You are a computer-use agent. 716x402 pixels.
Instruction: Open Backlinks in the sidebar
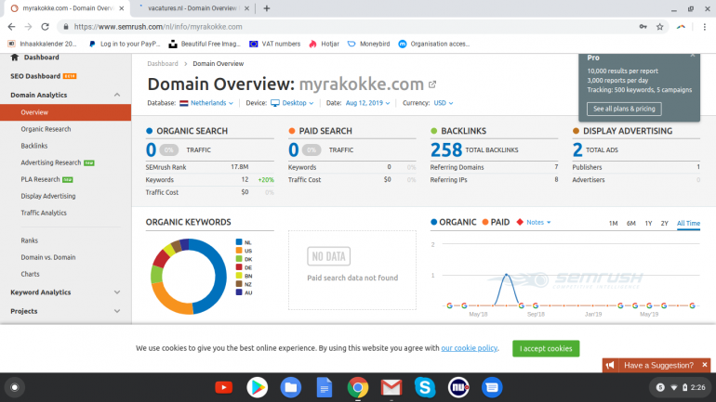point(34,146)
